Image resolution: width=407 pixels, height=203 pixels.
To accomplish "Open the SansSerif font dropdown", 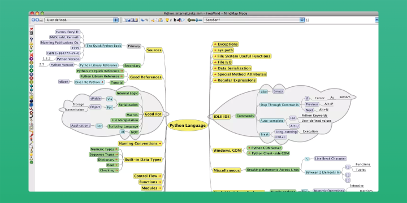I will point(254,20).
